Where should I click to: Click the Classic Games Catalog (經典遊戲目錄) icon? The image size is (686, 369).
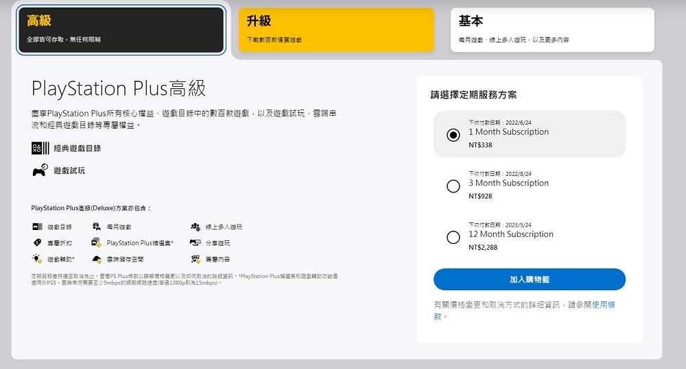40,148
